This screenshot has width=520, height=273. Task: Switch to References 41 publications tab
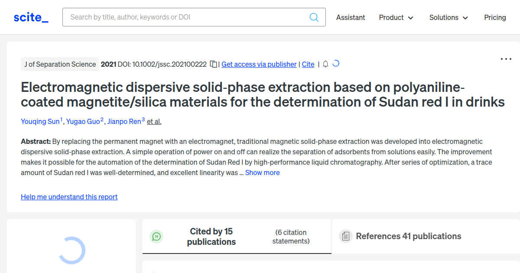click(408, 236)
